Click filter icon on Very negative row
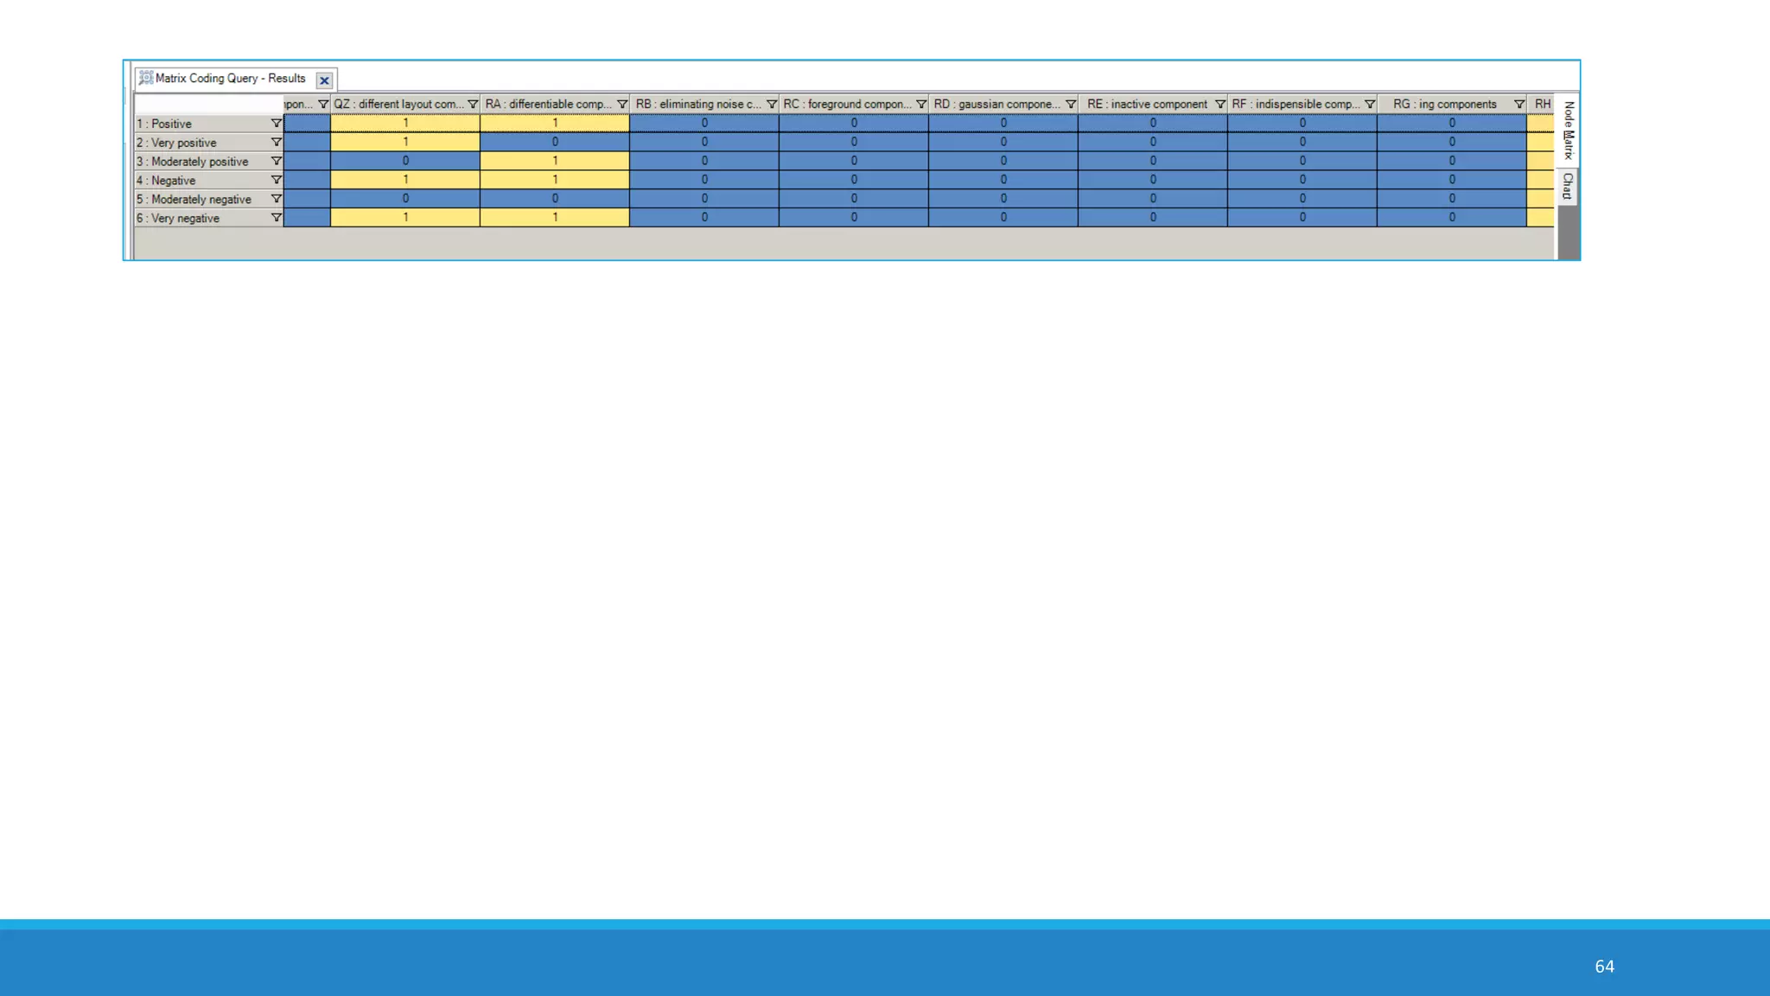Screen dimensions: 1770x996 coord(277,218)
